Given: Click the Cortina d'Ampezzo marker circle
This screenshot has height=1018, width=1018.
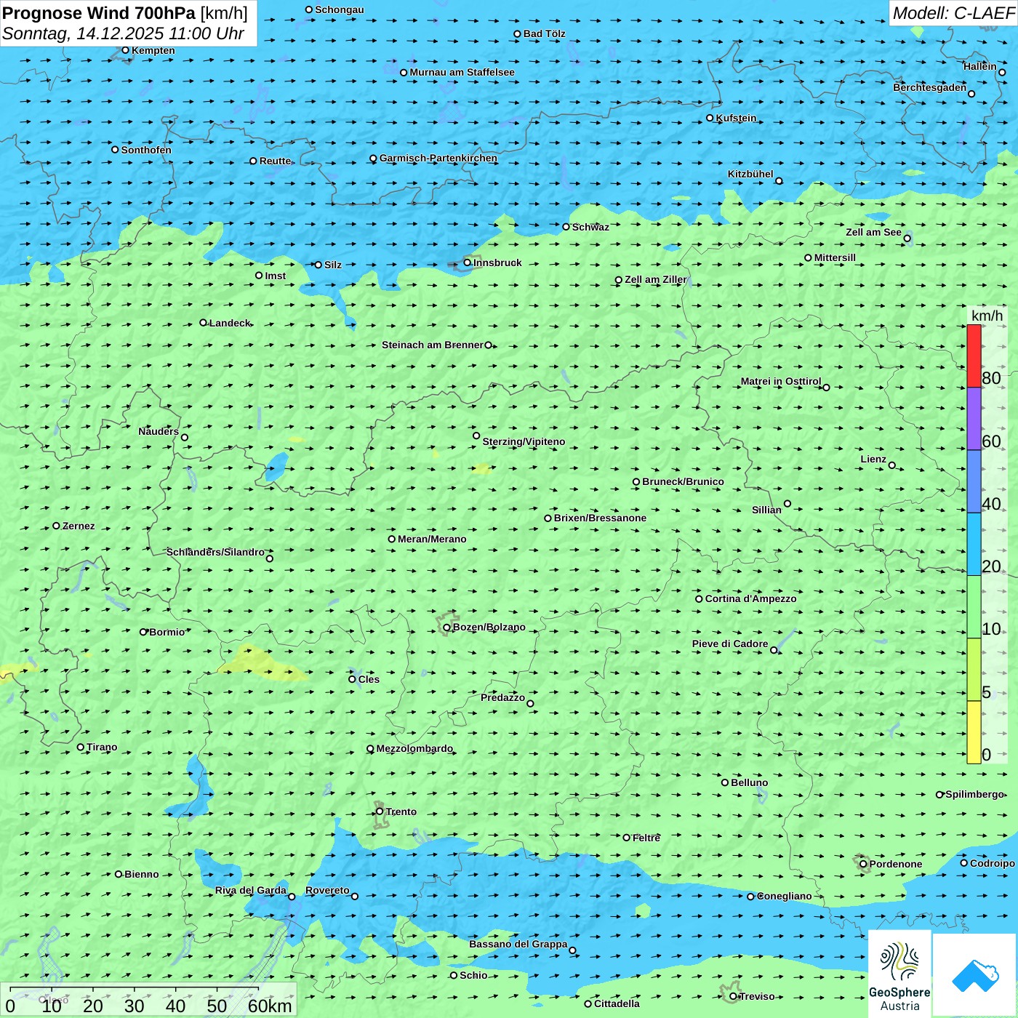Looking at the screenshot, I should click(699, 599).
